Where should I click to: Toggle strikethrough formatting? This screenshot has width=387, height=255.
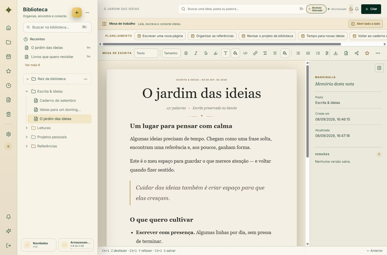pos(206,53)
